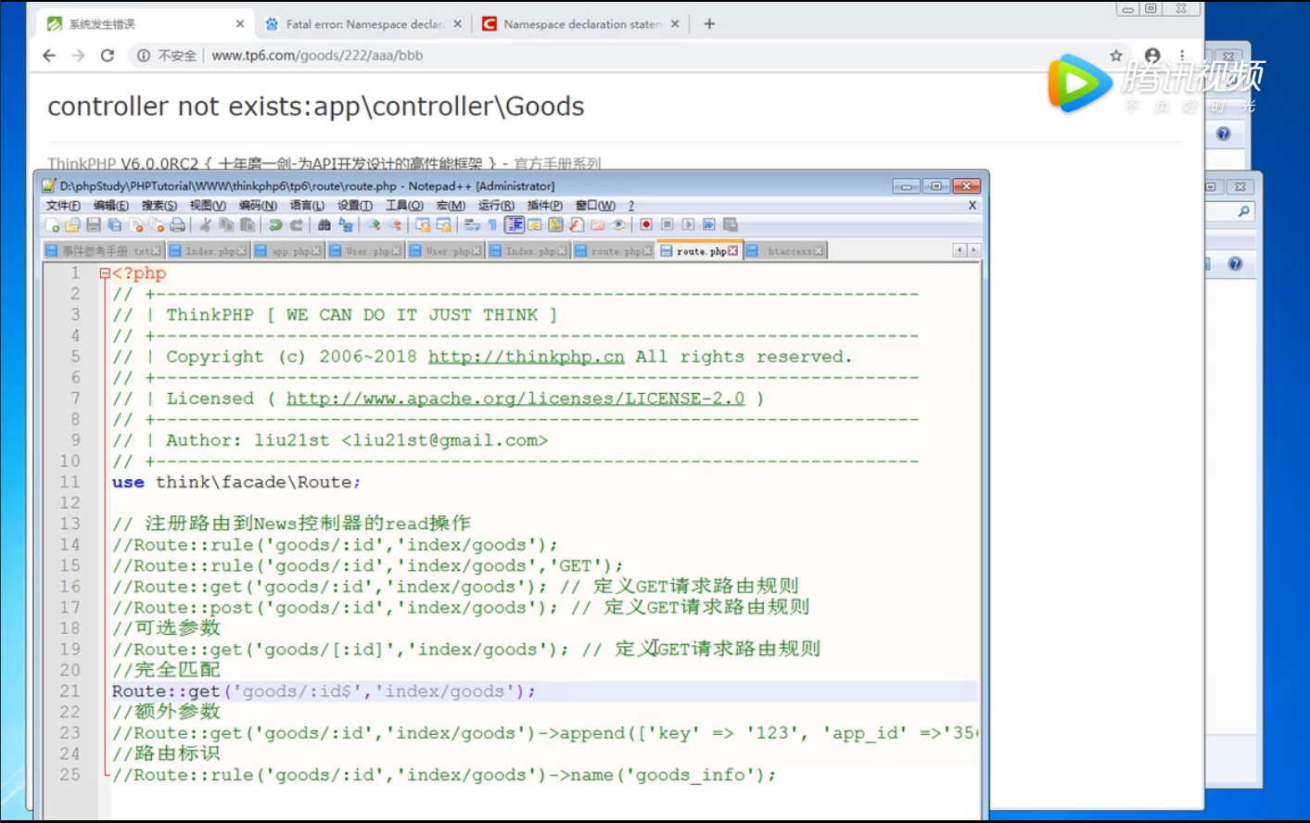Place cursor on line 21 Route::get code
The image size is (1310, 823).
324,691
